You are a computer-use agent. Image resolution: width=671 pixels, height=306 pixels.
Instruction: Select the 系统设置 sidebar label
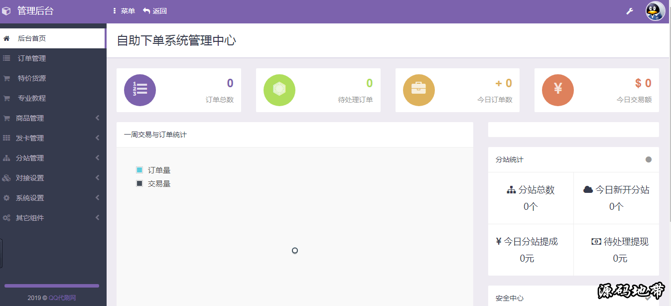[x=30, y=198]
